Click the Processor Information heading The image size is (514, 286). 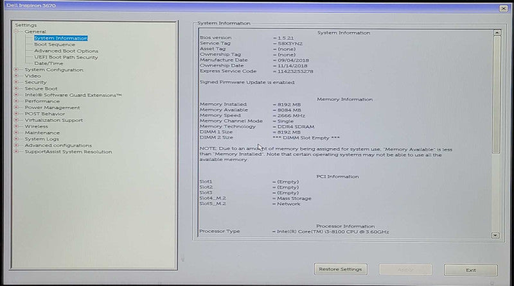pos(345,226)
